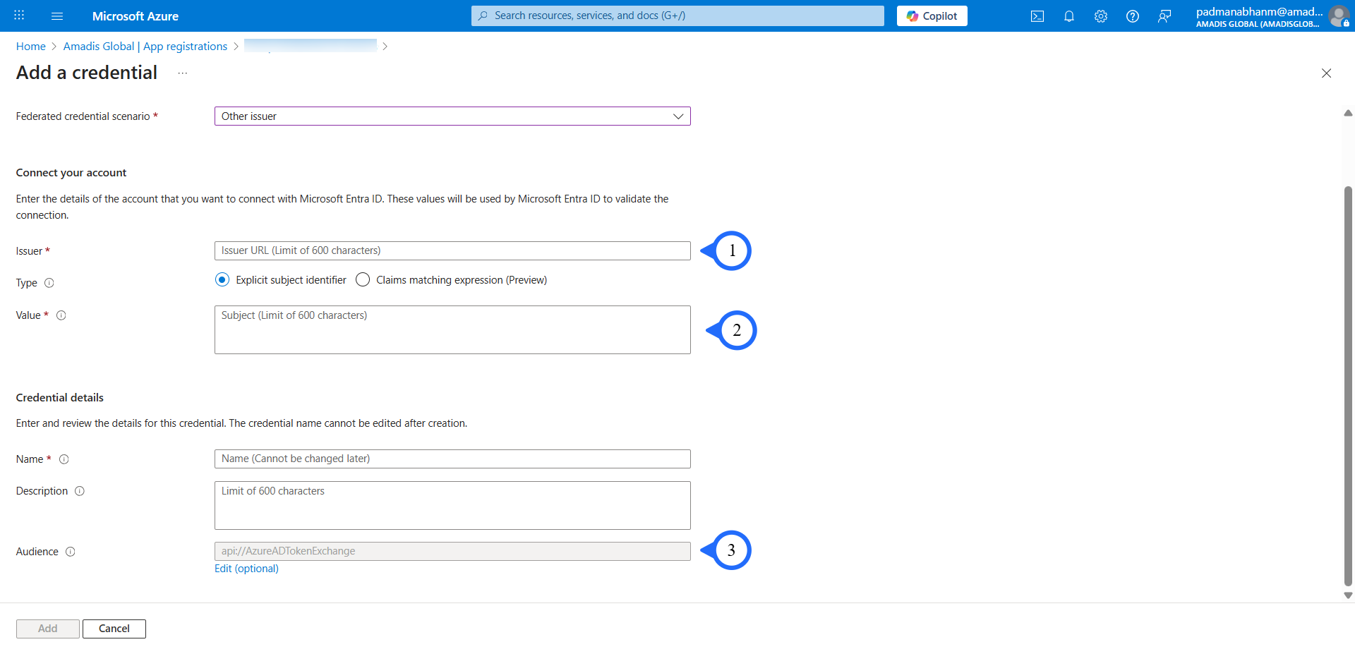
Task: Navigate to Amadis Global App registrations breadcrumb
Action: (x=145, y=47)
